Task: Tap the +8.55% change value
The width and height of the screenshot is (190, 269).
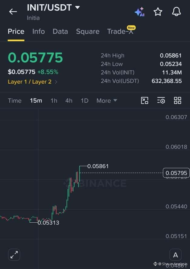Action: click(x=48, y=72)
